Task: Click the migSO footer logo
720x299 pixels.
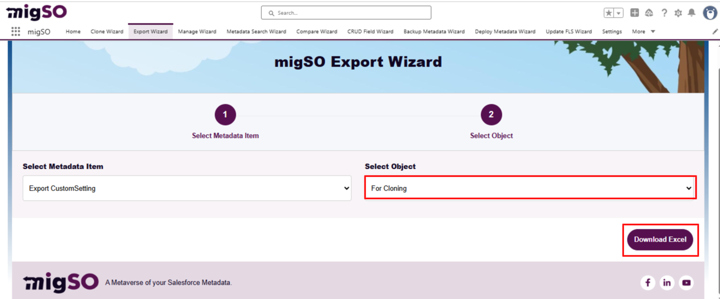Action: pyautogui.click(x=61, y=282)
